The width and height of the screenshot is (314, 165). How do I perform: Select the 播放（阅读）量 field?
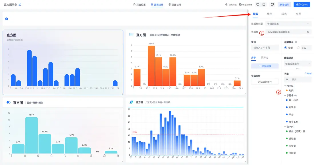click(x=297, y=131)
